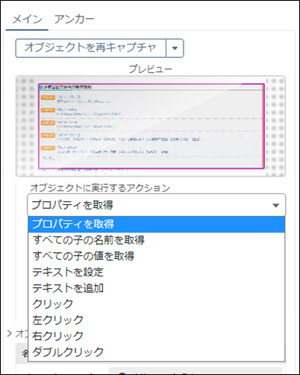Open the アンカー tab
The height and width of the screenshot is (375, 300).
click(74, 20)
